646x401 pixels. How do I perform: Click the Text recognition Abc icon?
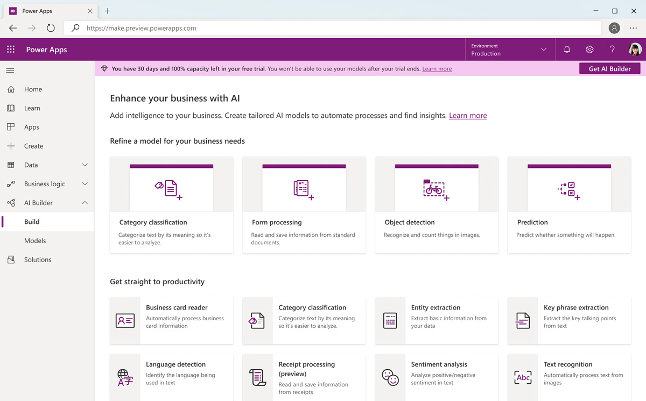click(523, 377)
